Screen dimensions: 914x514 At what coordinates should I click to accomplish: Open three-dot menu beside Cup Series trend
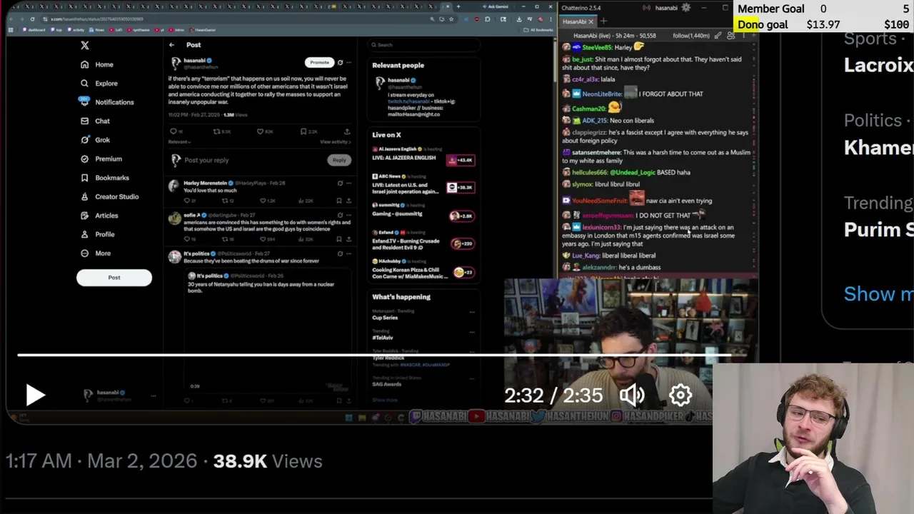tap(472, 312)
